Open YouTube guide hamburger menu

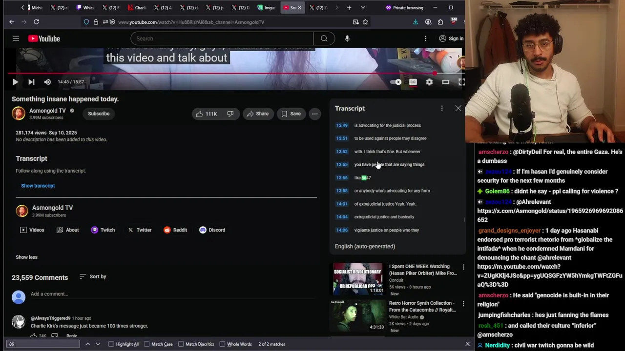pos(16,39)
